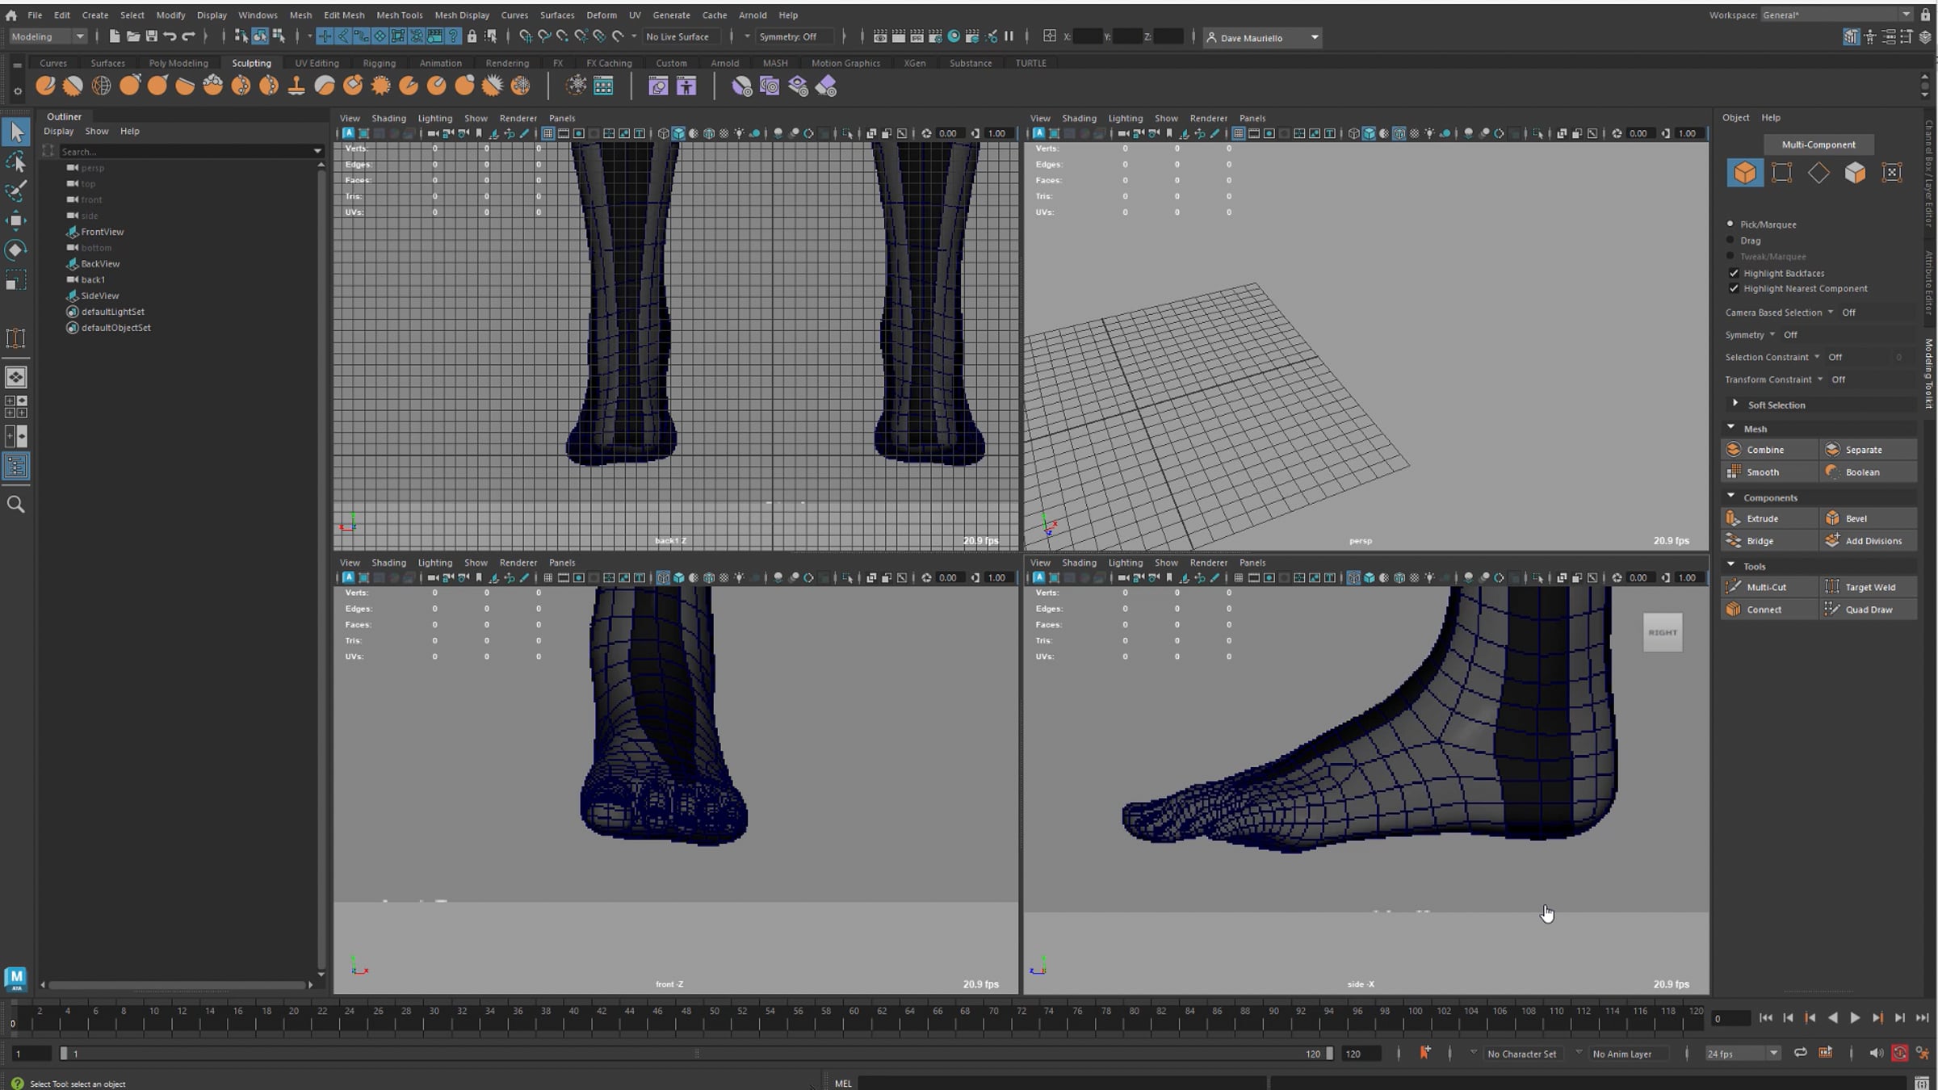1938x1090 pixels.
Task: Open the Mesh Tools menu
Action: pyautogui.click(x=400, y=15)
